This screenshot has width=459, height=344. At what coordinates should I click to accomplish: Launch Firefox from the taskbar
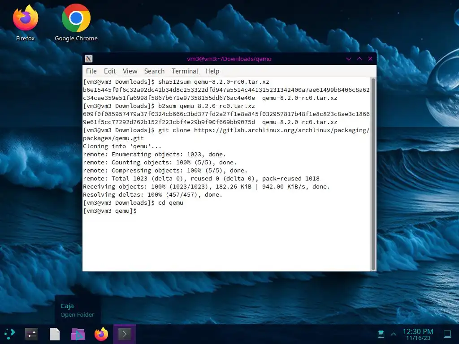[101, 334]
